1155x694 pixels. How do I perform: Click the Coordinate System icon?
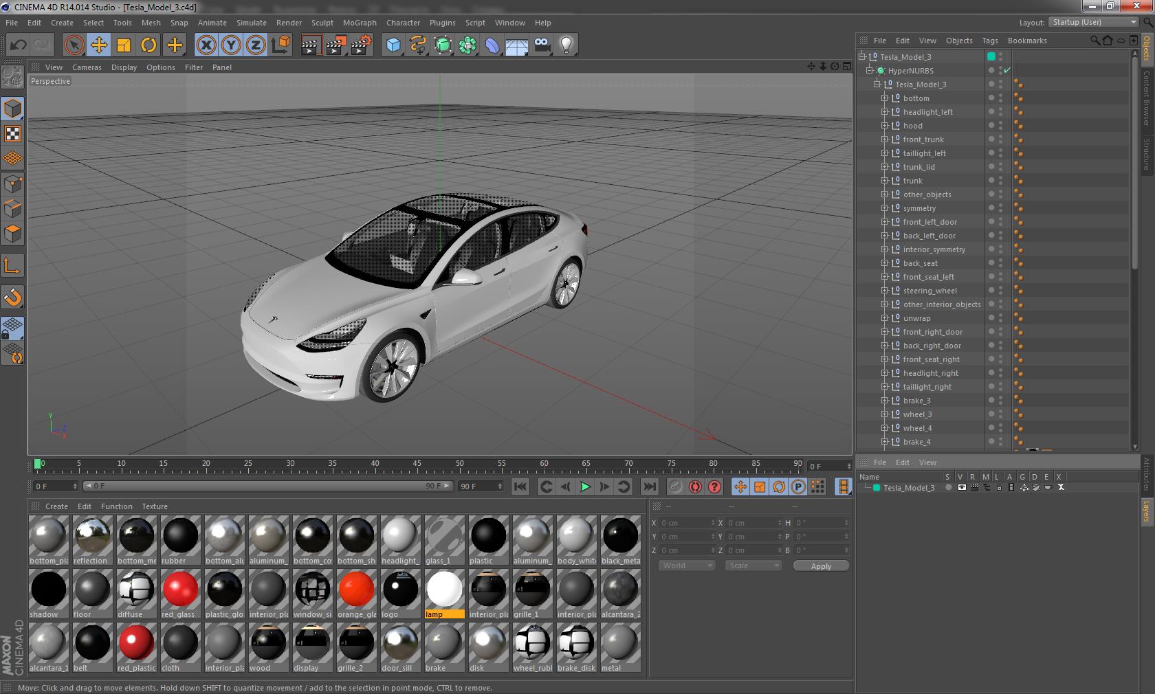[280, 45]
